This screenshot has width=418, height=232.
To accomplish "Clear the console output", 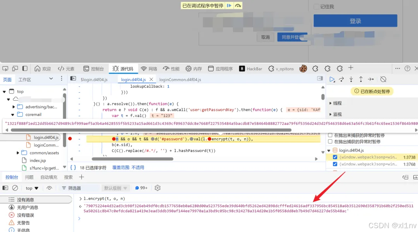I will [15, 188].
